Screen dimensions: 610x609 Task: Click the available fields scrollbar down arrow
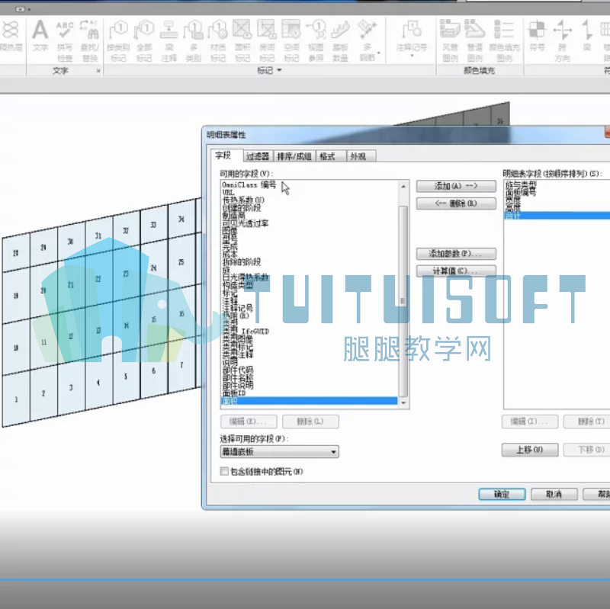[x=403, y=403]
